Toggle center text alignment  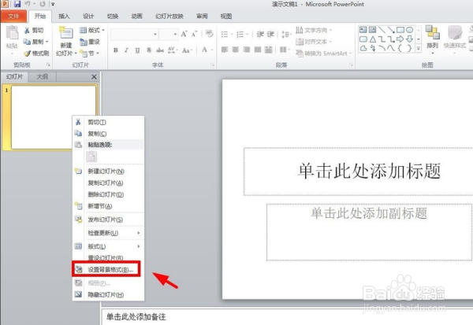pyautogui.click(x=236, y=50)
